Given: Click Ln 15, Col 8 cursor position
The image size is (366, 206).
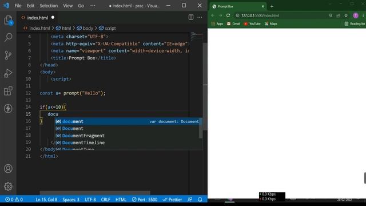Looking at the screenshot, I should pos(46,200).
